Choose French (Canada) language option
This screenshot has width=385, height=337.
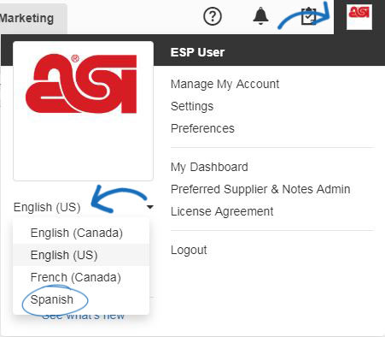tap(81, 277)
